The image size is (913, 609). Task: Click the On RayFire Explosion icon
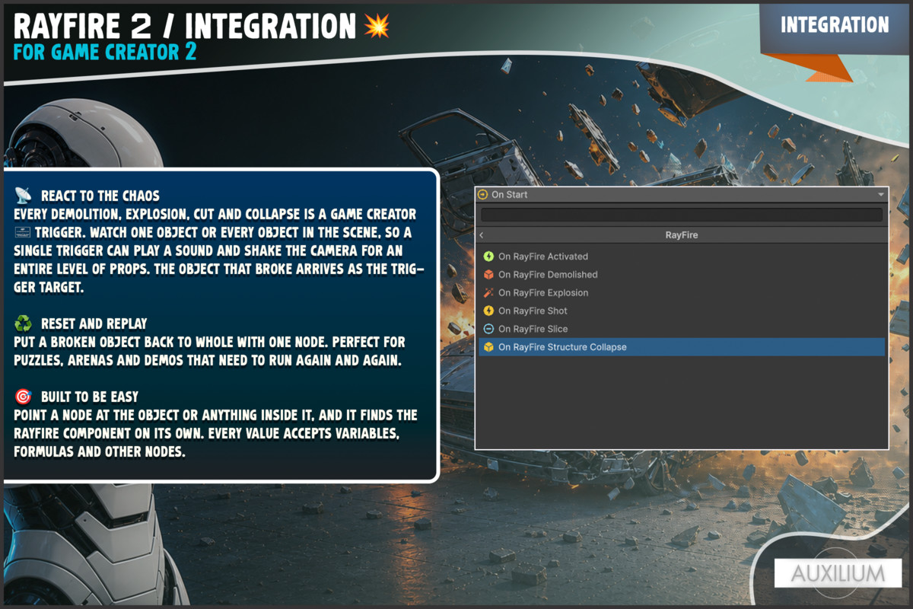pyautogui.click(x=488, y=292)
